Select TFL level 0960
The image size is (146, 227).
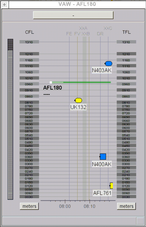tap(126, 84)
